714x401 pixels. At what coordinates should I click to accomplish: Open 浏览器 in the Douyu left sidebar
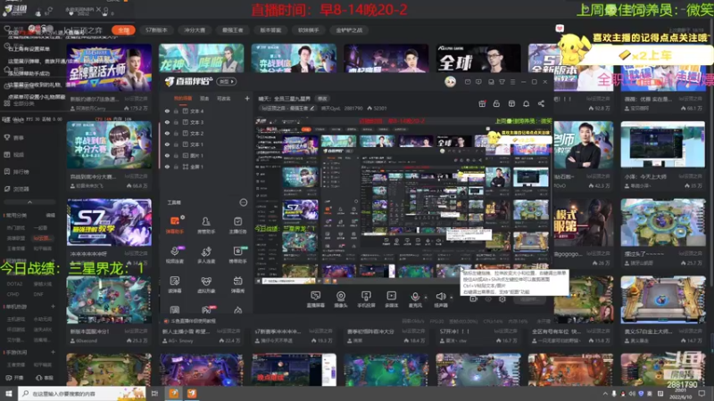tap(16, 189)
